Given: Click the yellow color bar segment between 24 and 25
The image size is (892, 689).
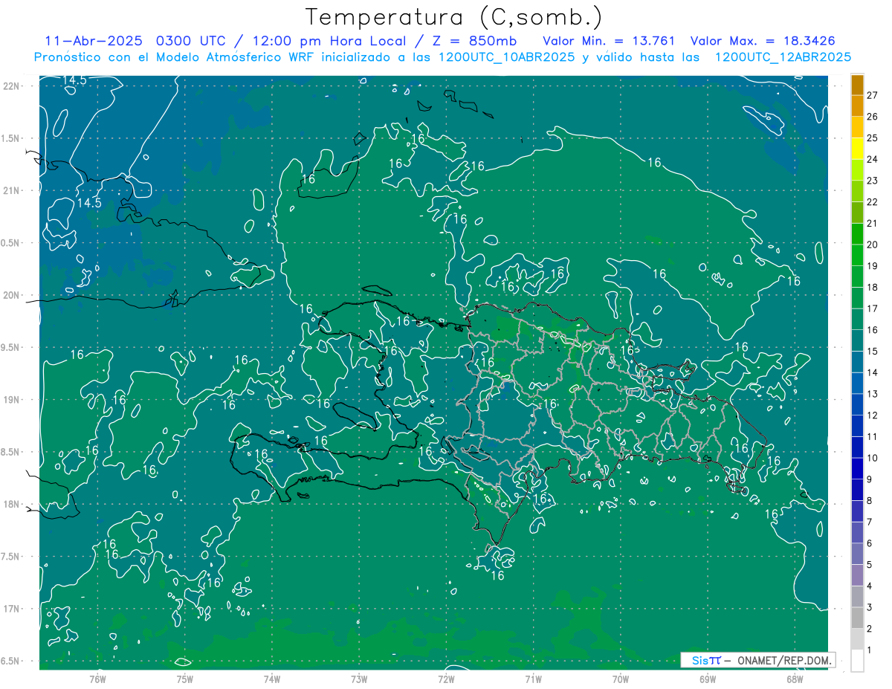Looking at the screenshot, I should coord(857,149).
